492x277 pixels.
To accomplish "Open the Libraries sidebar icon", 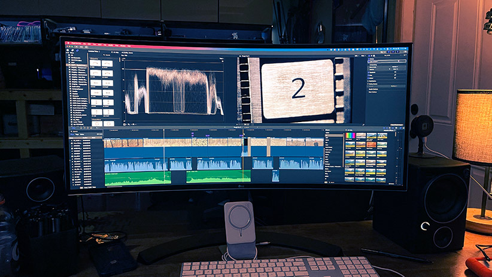I will pyautogui.click(x=68, y=50).
